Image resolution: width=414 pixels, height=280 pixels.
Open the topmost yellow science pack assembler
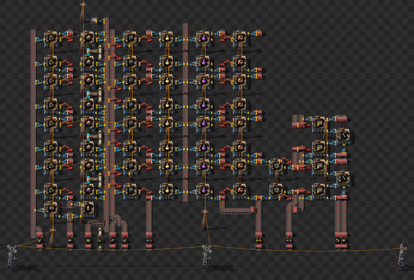166,39
